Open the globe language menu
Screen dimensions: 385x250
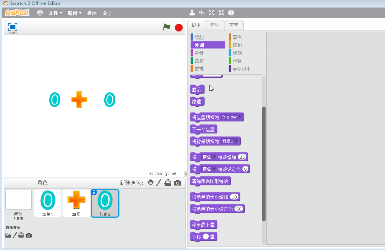40,13
